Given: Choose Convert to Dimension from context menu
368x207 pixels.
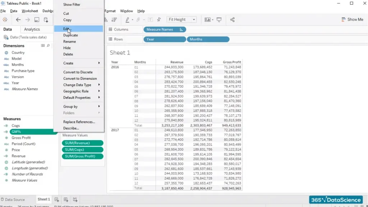Looking at the screenshot, I should [x=80, y=79].
